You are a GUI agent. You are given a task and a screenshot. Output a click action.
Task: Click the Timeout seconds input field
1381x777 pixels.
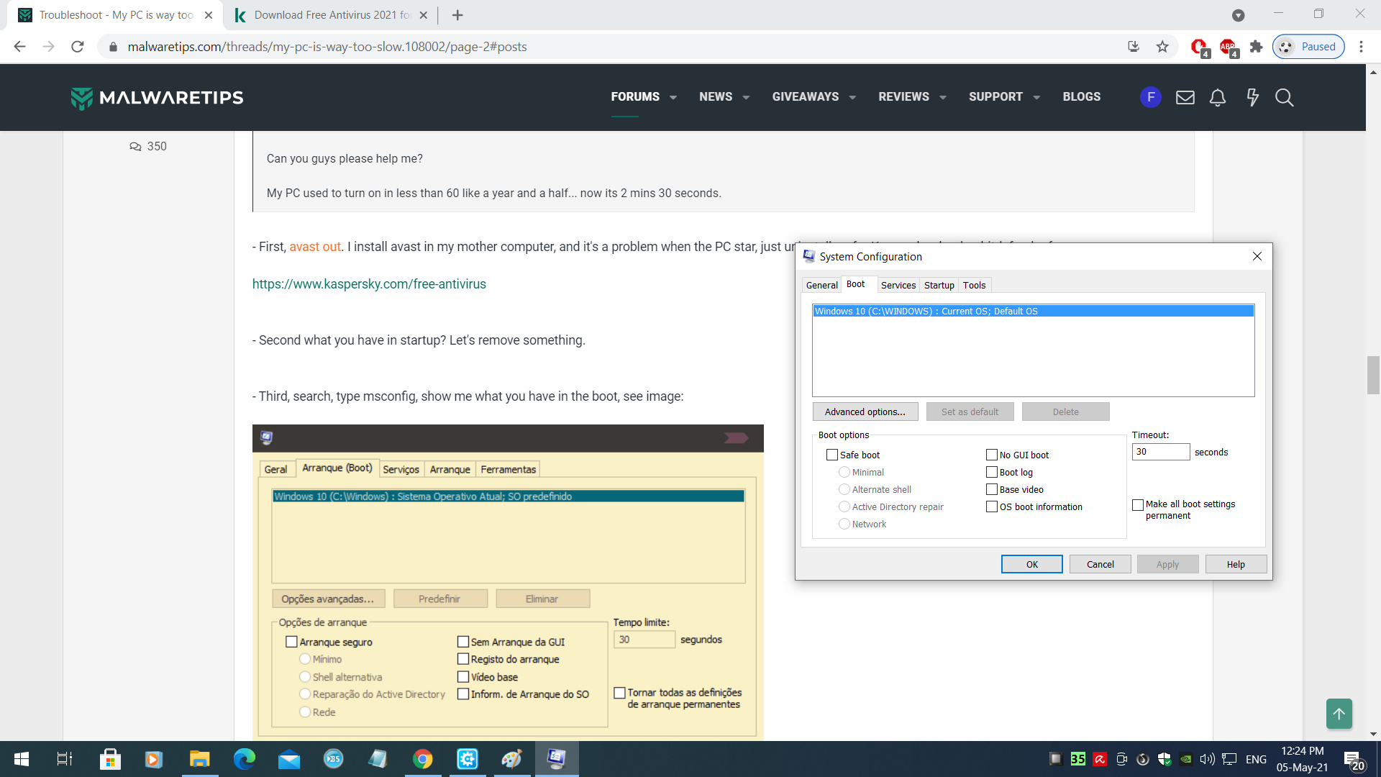tap(1160, 452)
